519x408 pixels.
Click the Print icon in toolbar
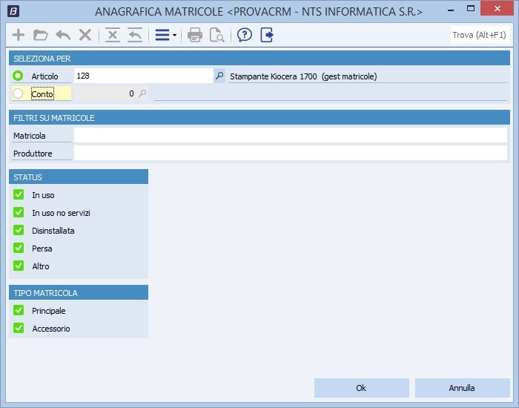click(195, 35)
